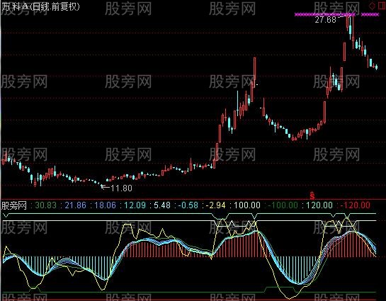Click the long magenta dotted resistance line
Screen dimensions: 386x301
click(x=325, y=15)
